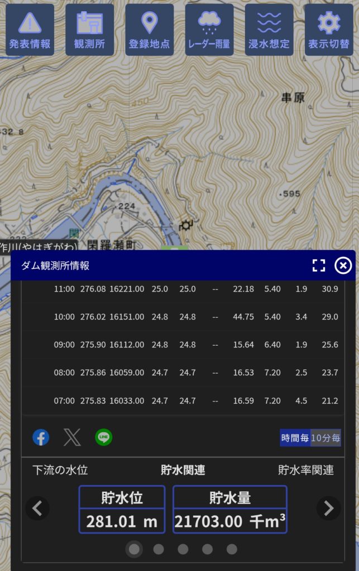The width and height of the screenshot is (359, 571).
Task: Show the 浸水想定 flood estimate layer
Action: tap(269, 30)
